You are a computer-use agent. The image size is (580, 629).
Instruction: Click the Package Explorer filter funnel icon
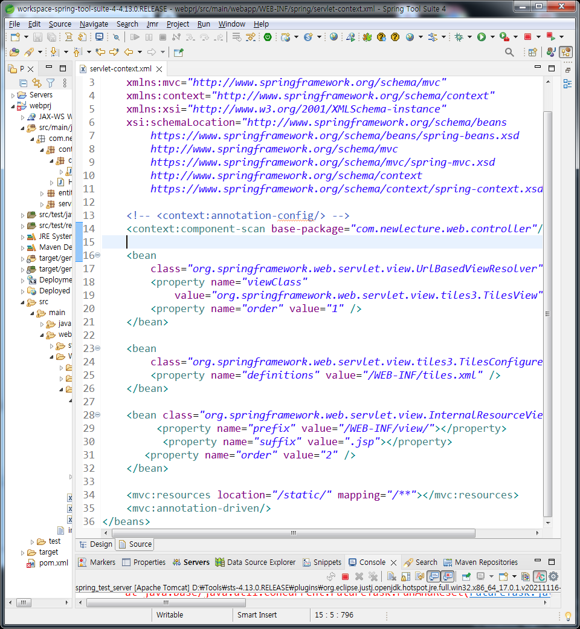[x=51, y=83]
